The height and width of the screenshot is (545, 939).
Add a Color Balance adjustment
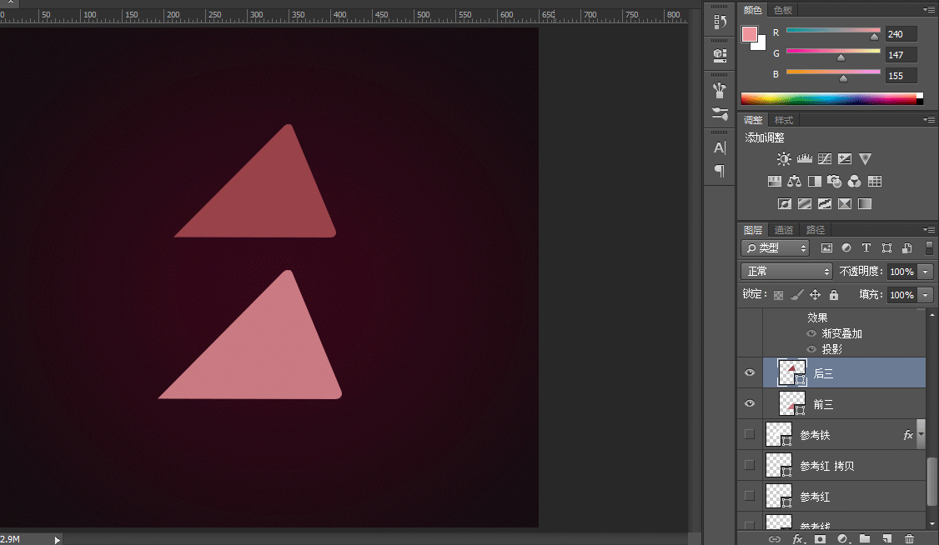pyautogui.click(x=795, y=182)
